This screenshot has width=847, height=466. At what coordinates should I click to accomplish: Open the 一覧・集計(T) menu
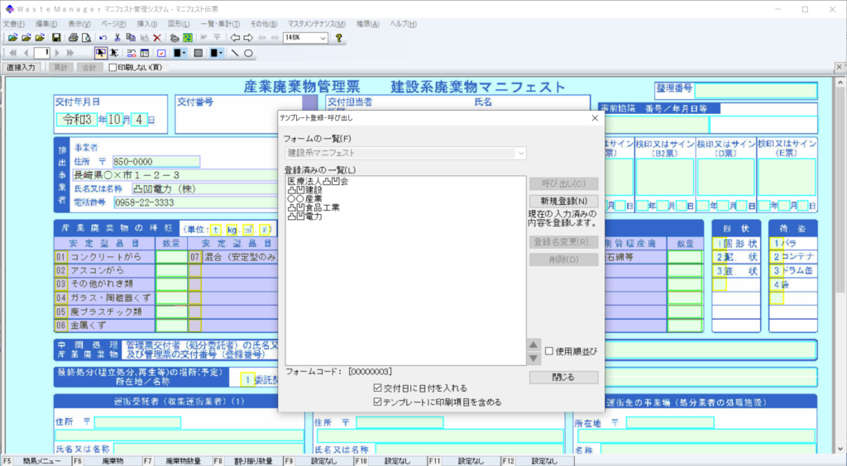[220, 24]
